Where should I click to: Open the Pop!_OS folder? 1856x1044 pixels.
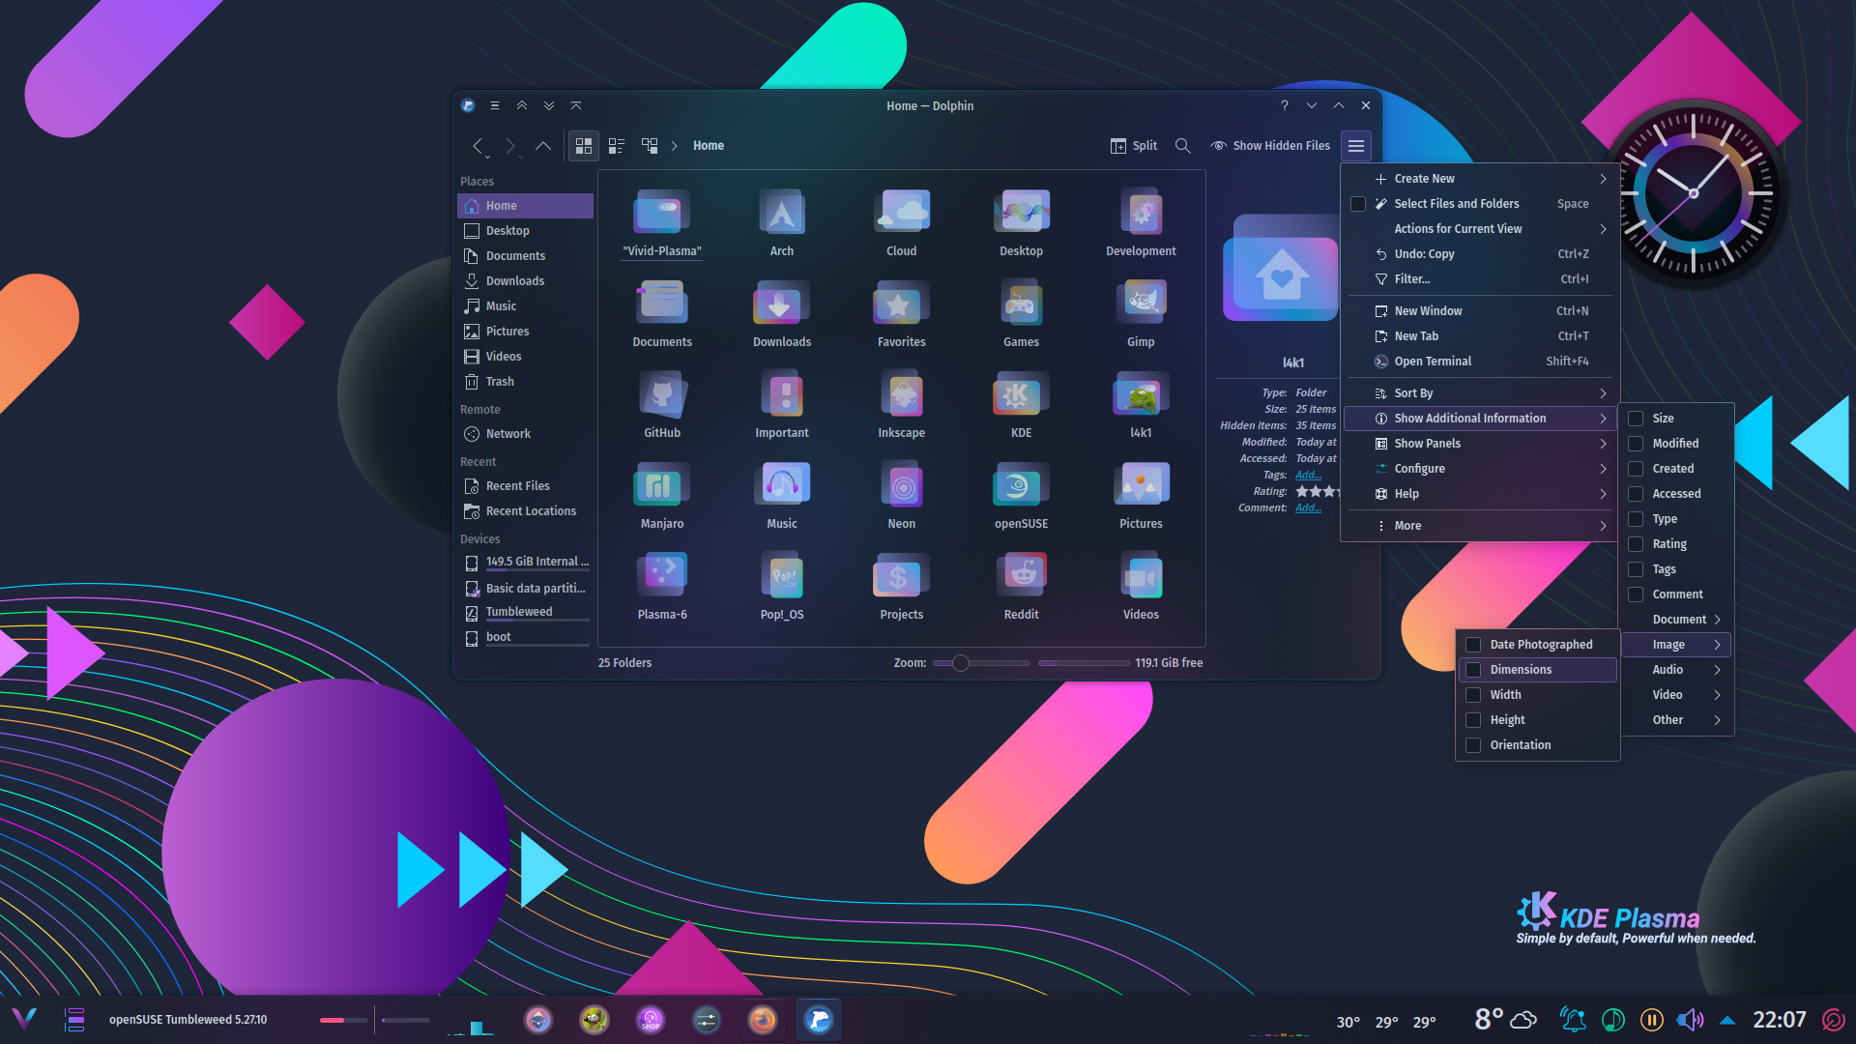(x=782, y=588)
